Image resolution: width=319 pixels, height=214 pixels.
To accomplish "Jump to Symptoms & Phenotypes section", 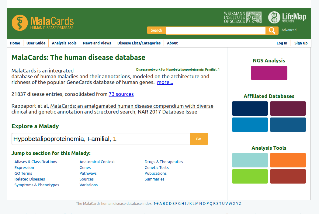I will coord(37,185).
